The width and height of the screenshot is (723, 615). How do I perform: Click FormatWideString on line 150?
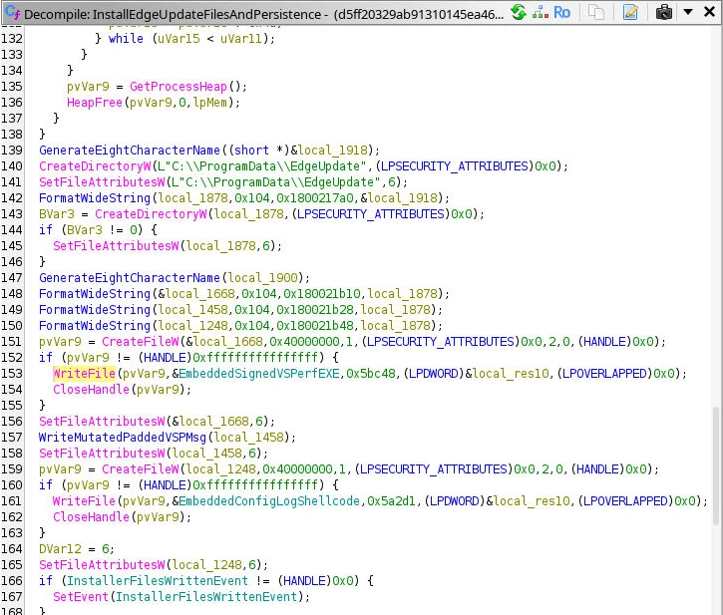(x=95, y=326)
